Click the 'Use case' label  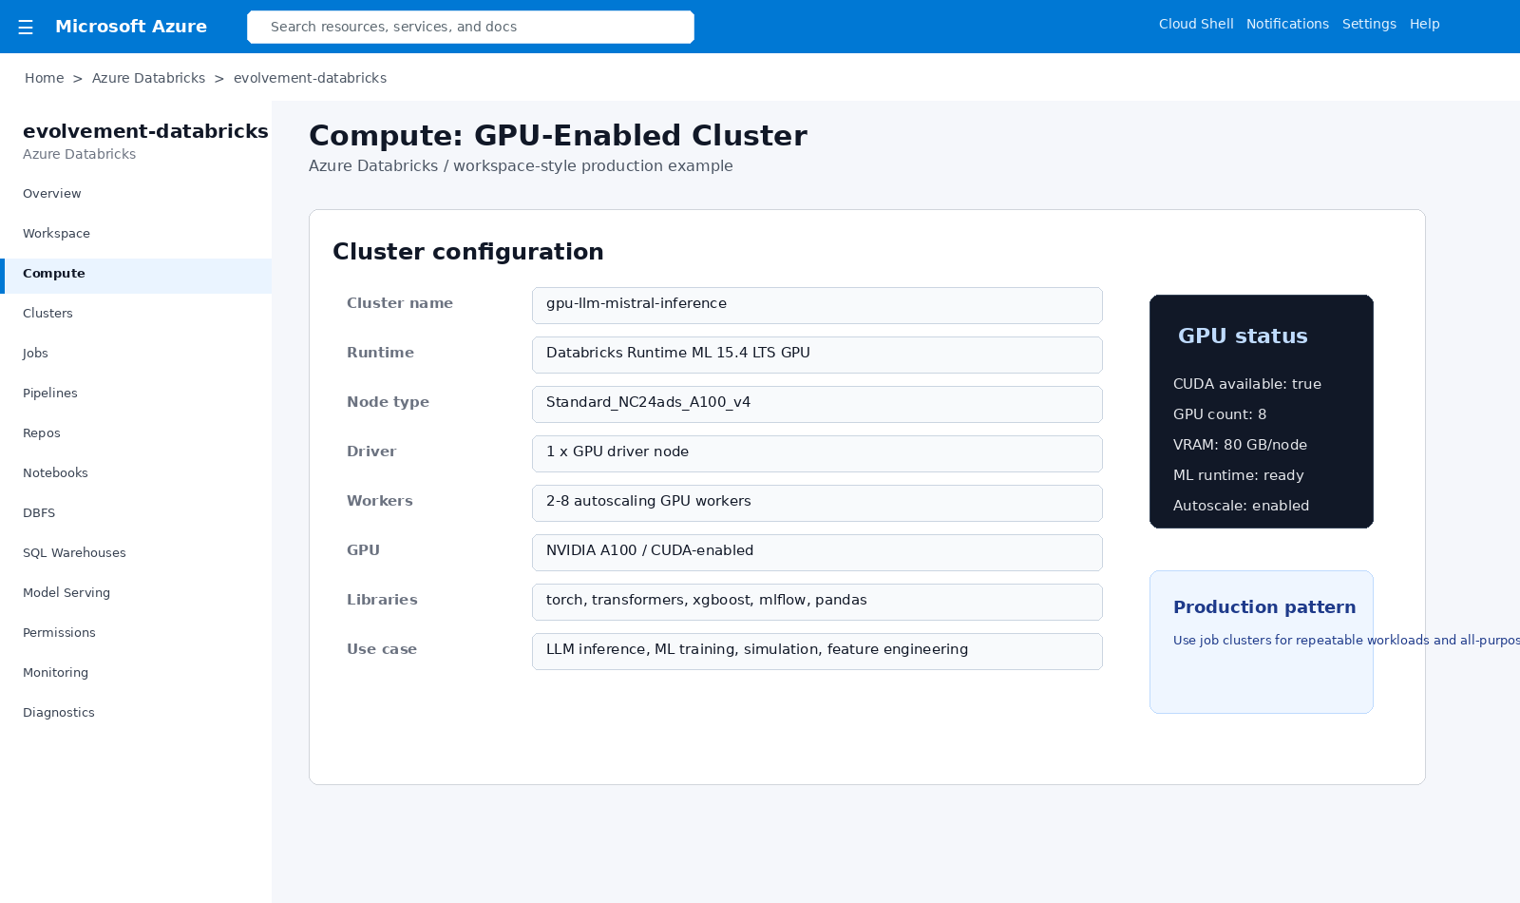pyautogui.click(x=382, y=649)
